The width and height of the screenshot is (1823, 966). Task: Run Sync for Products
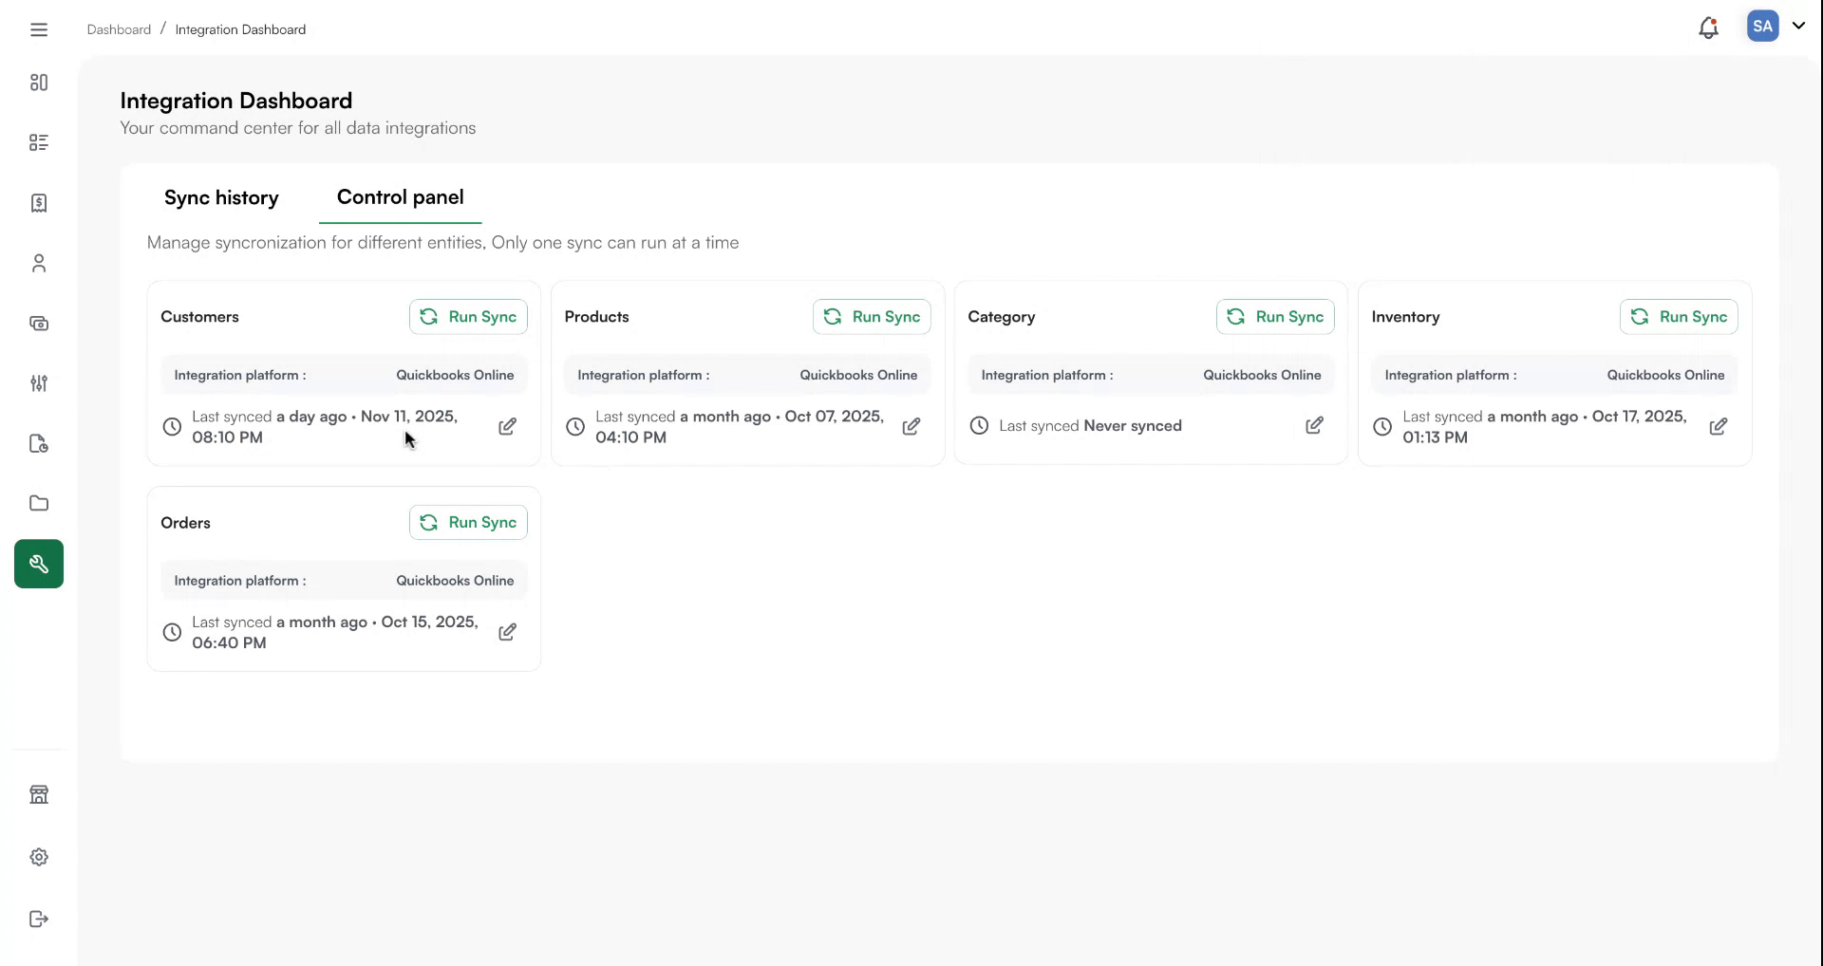click(x=872, y=317)
